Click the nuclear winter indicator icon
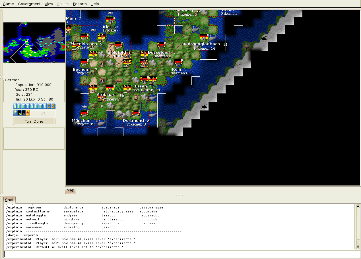Viewport: 361px width, 259px height. pyautogui.click(x=23, y=113)
